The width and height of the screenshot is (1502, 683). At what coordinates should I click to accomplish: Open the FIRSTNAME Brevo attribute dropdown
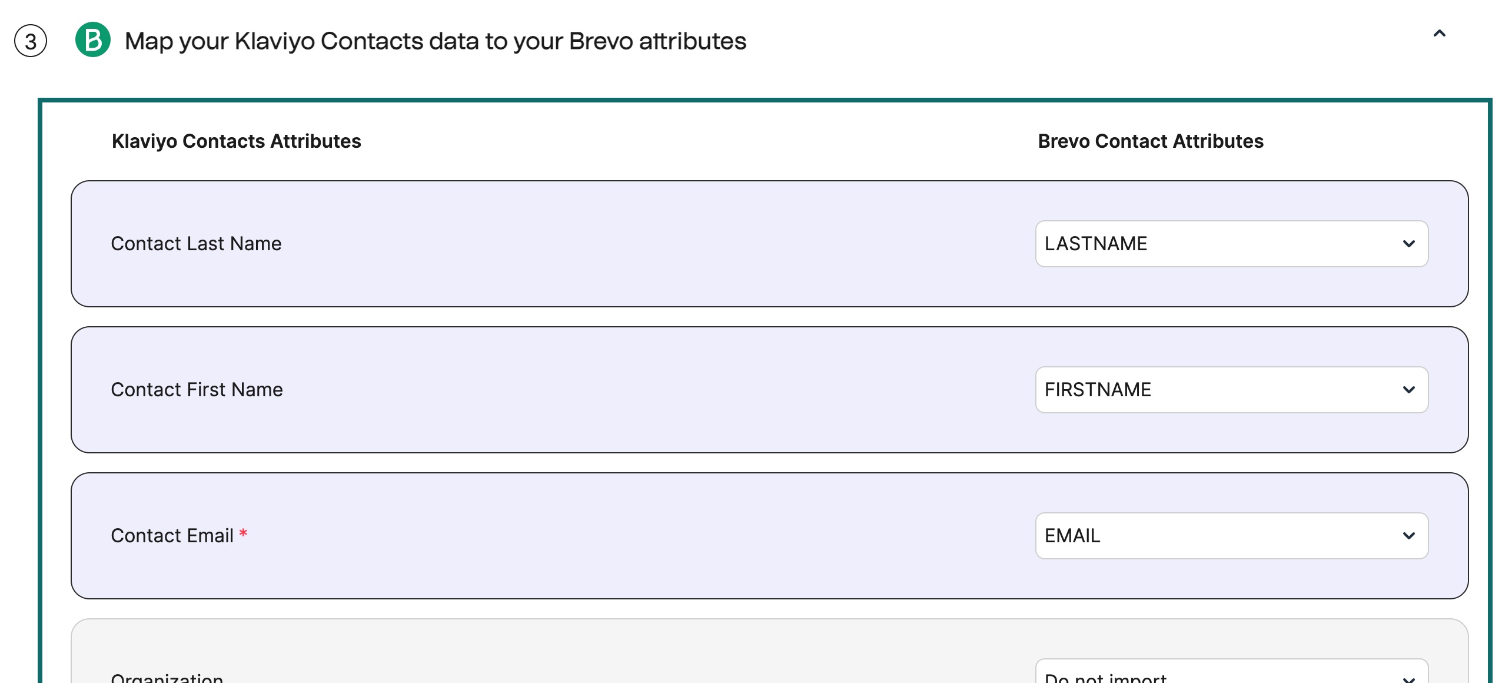1231,389
